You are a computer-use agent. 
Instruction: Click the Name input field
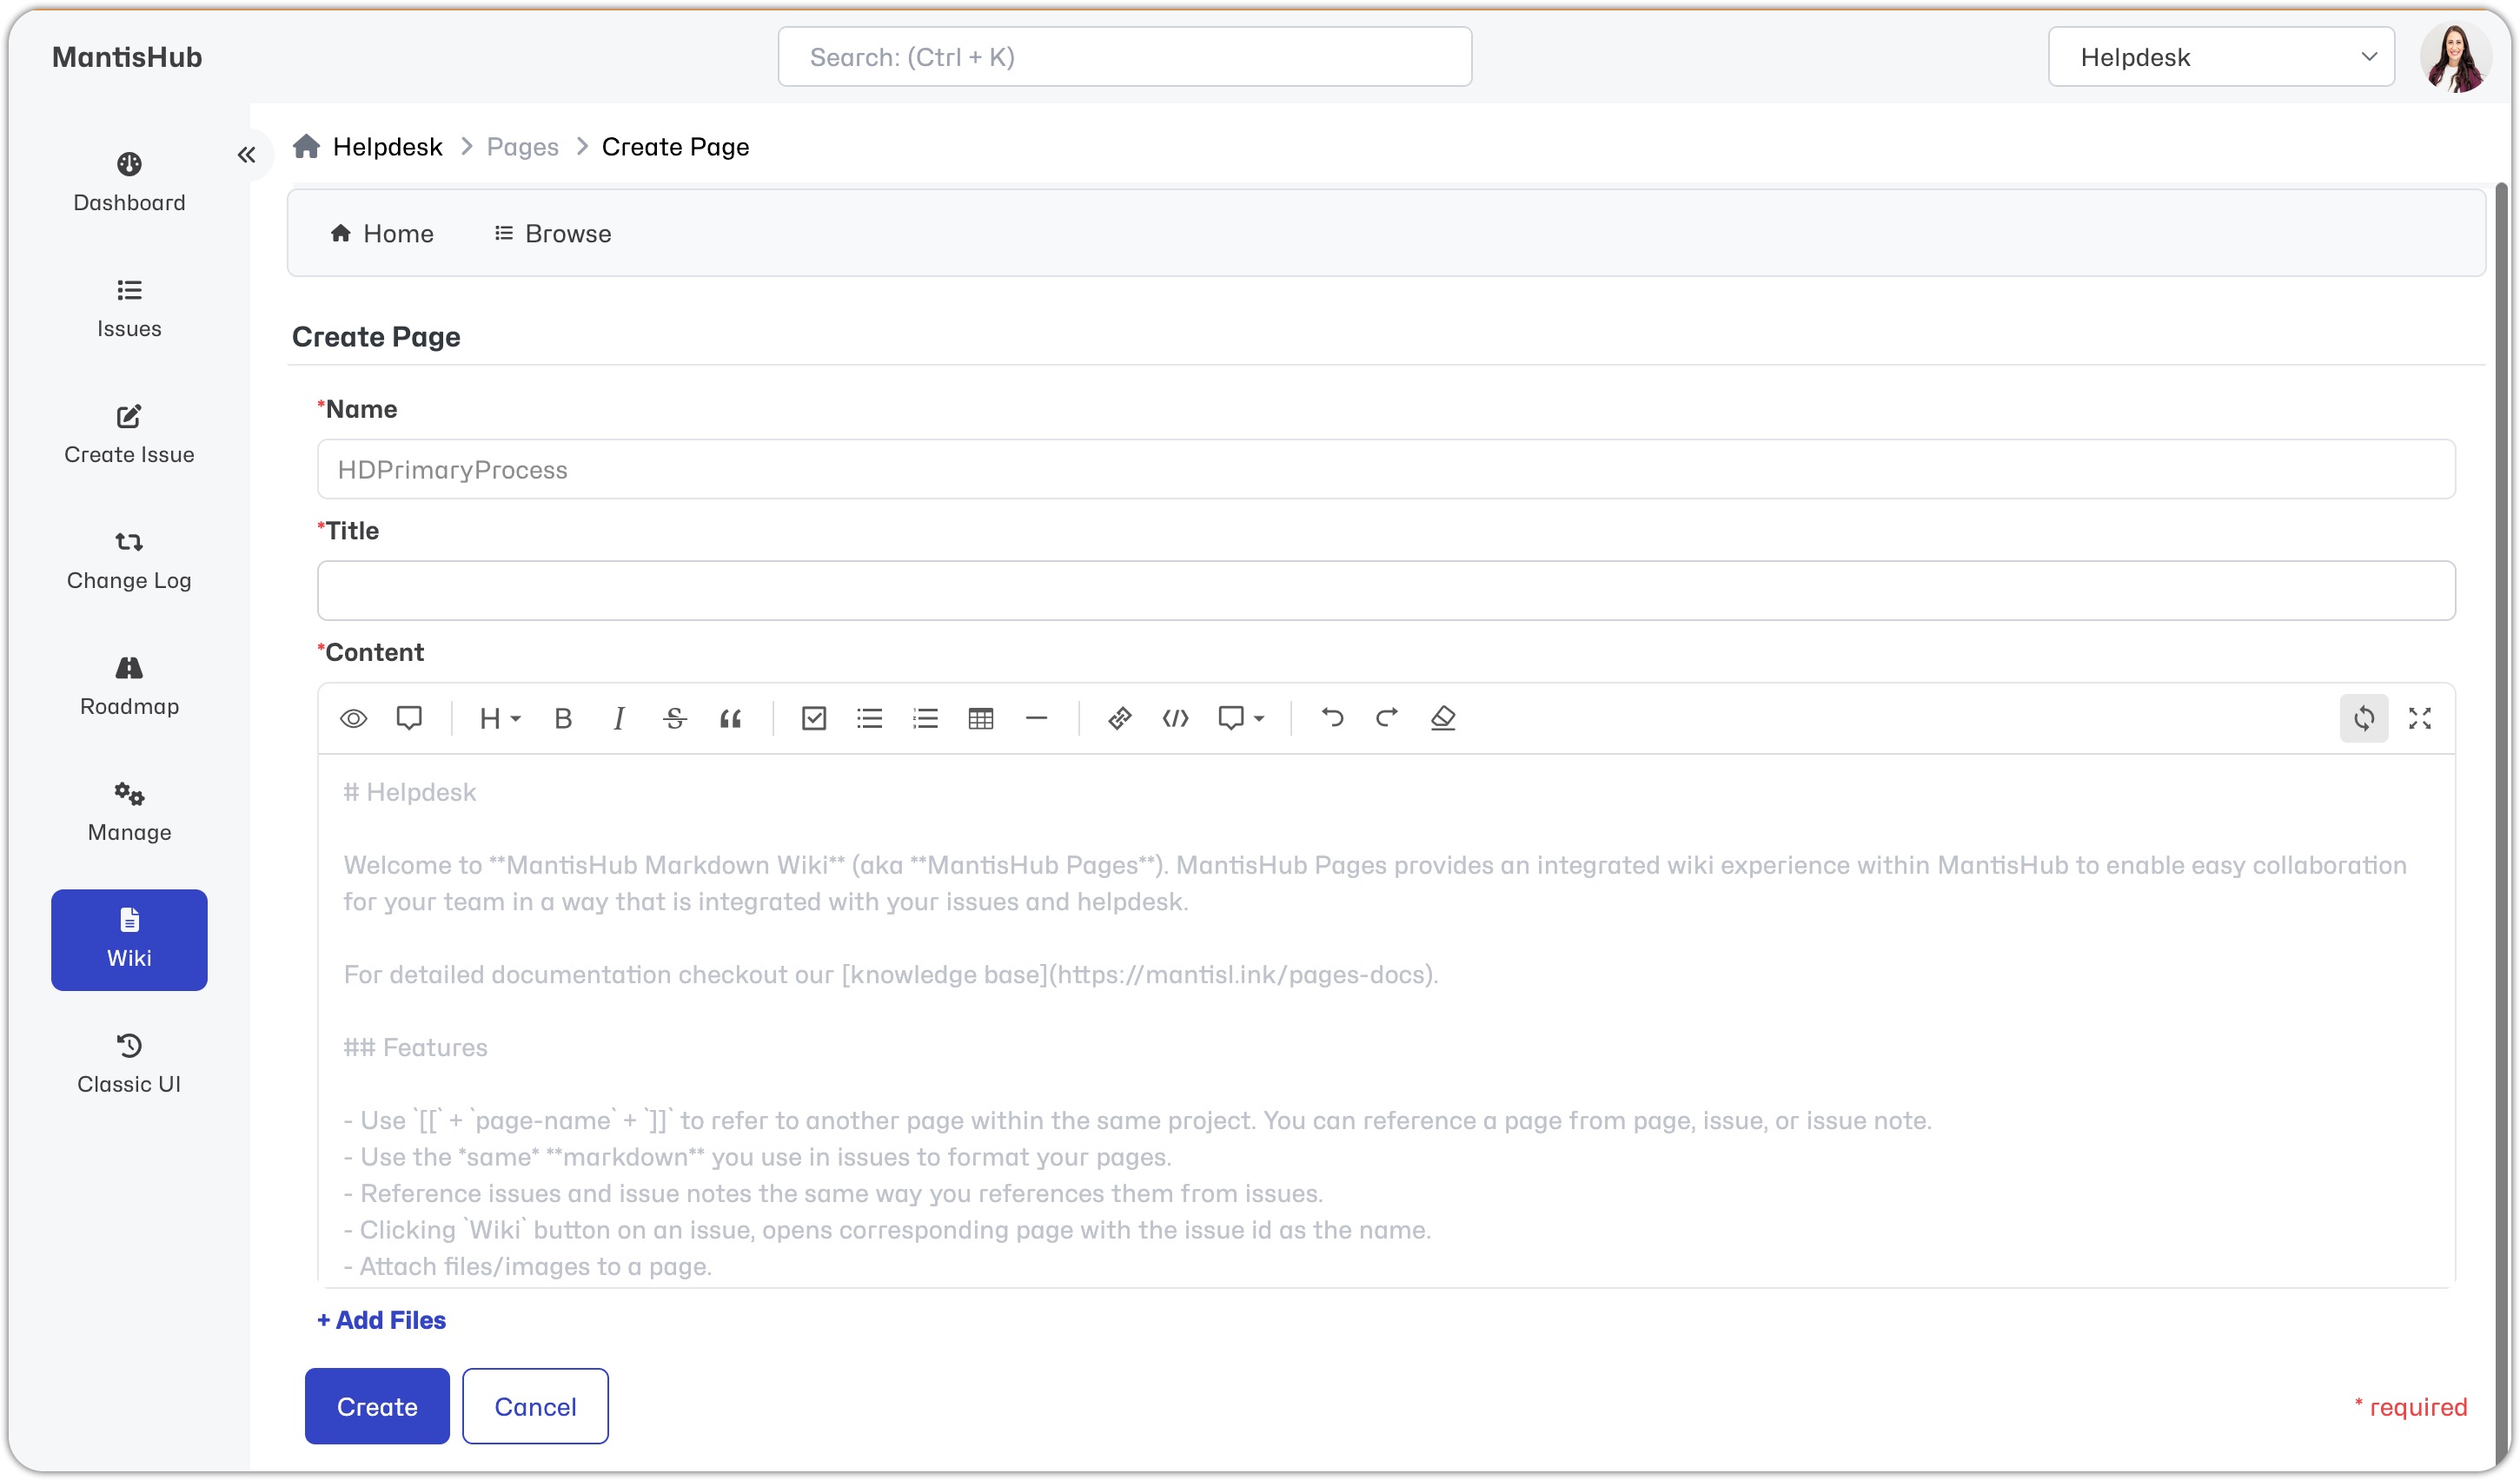(1386, 470)
